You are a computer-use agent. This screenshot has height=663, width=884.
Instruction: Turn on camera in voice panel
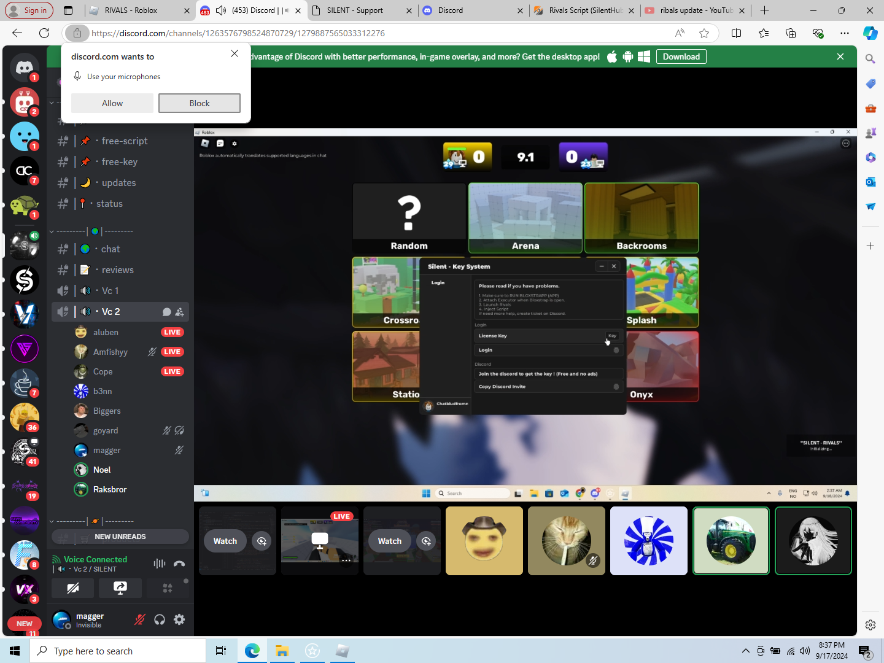(73, 588)
